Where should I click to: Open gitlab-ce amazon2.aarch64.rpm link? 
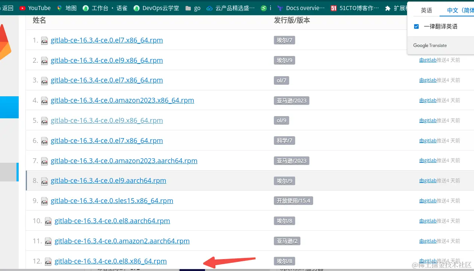122,241
